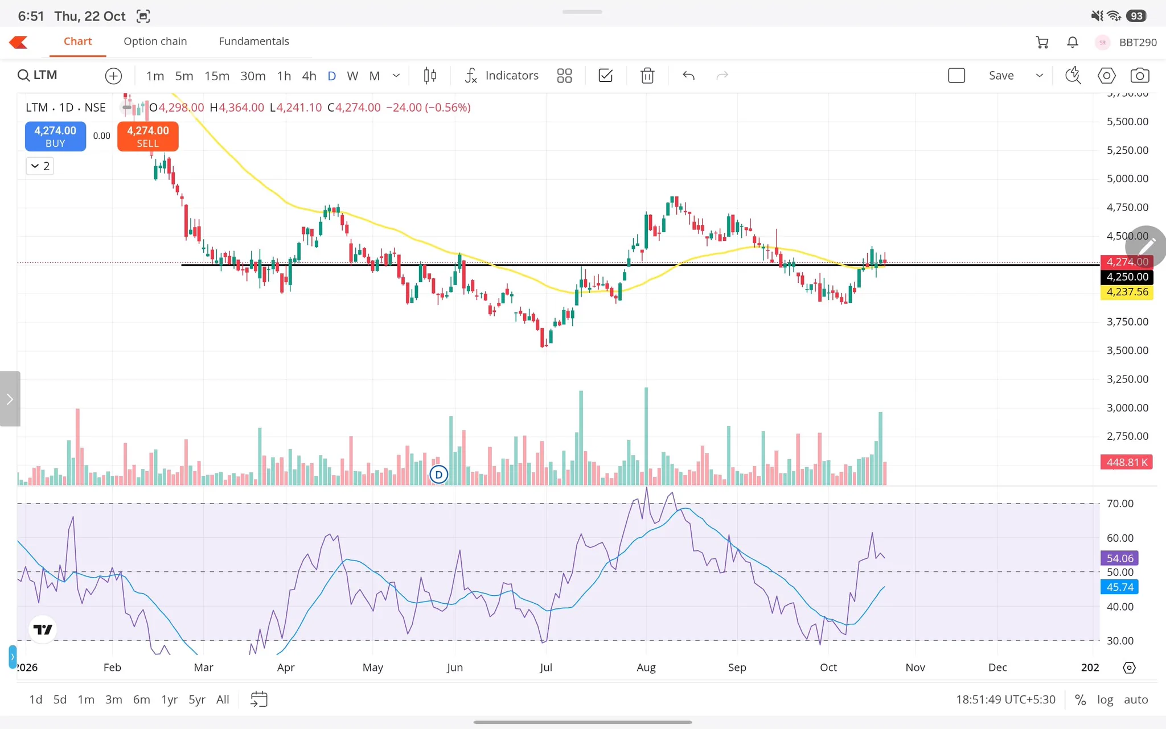Open the time axis settings icon
The image size is (1166, 729).
1129,668
